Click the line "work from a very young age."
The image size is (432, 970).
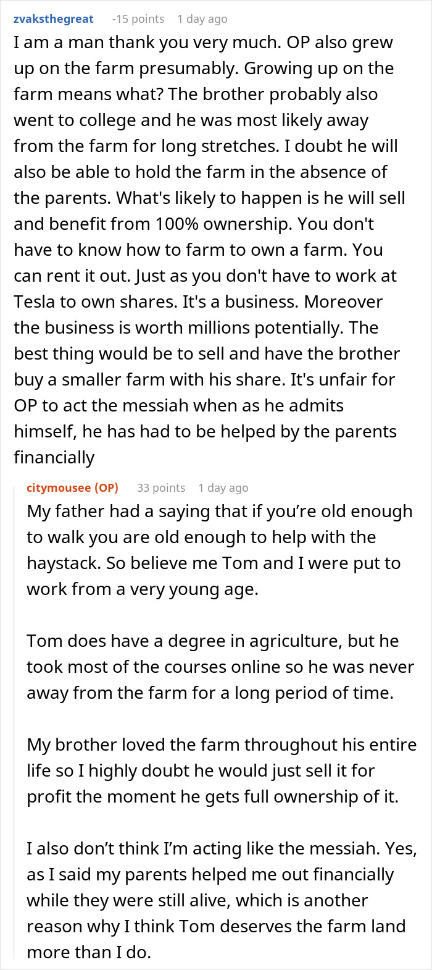(142, 589)
